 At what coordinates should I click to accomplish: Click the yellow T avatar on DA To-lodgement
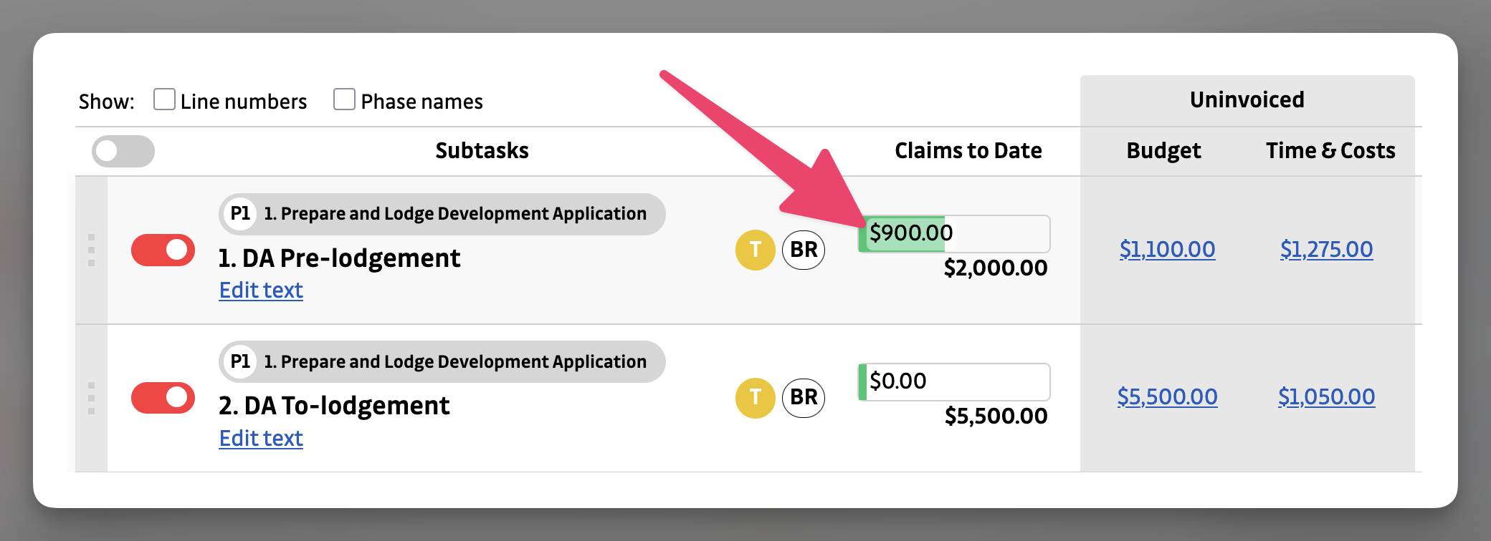point(755,398)
